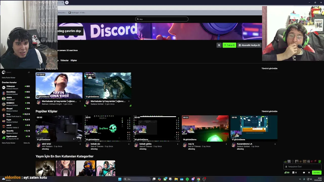Open the channel points icon showing 50

(x=287, y=173)
